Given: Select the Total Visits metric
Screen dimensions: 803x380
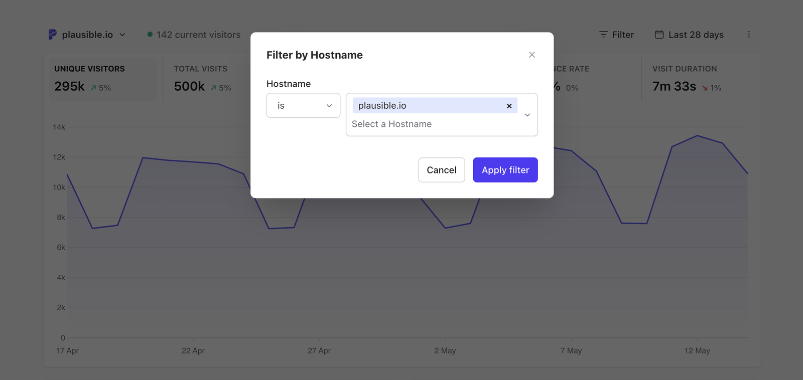Looking at the screenshot, I should pyautogui.click(x=203, y=79).
